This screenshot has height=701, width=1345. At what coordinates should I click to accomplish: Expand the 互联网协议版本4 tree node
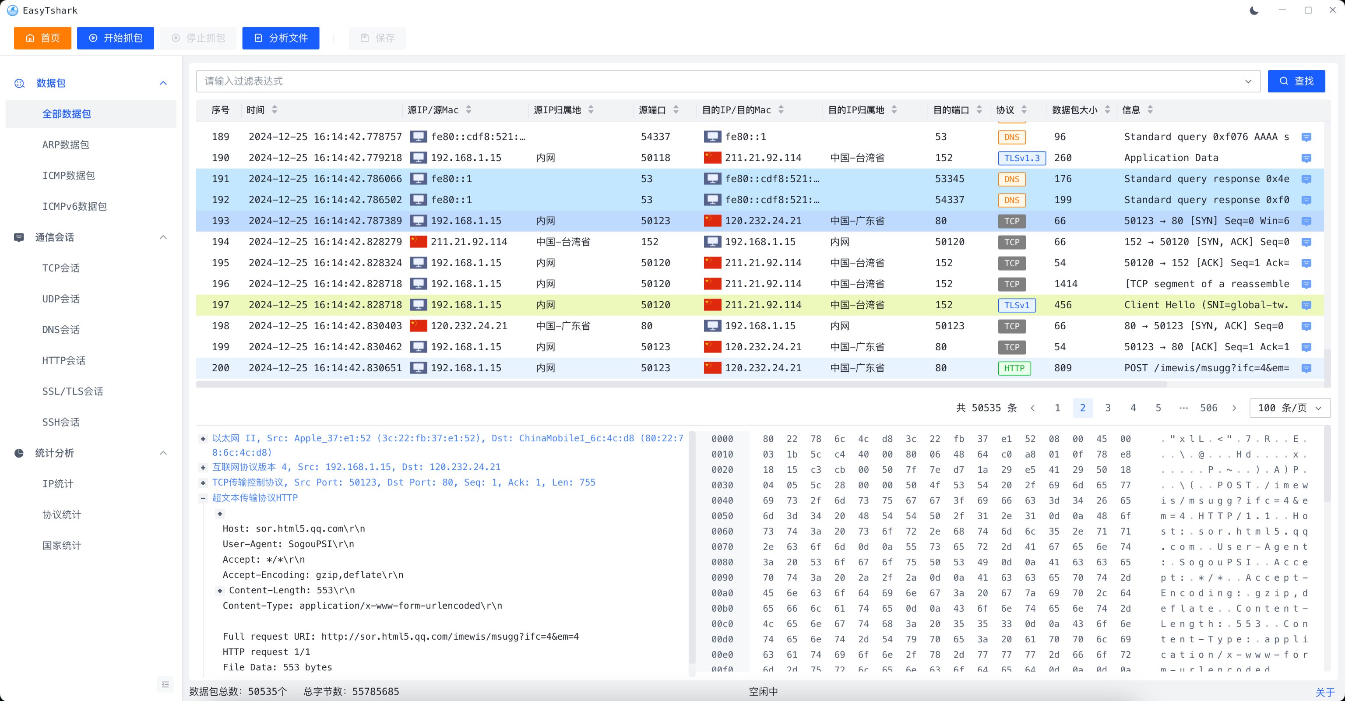pyautogui.click(x=203, y=467)
